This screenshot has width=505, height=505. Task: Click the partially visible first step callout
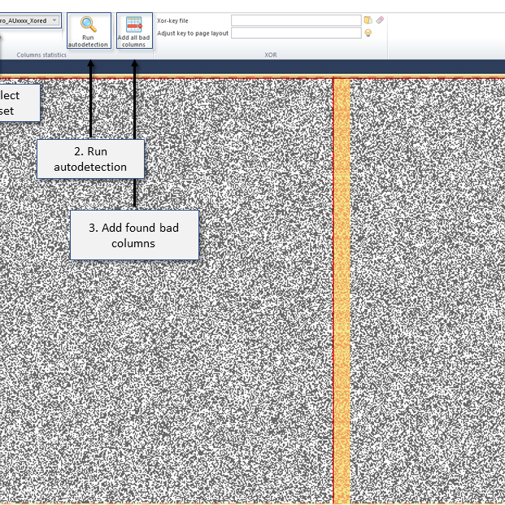[x=19, y=102]
